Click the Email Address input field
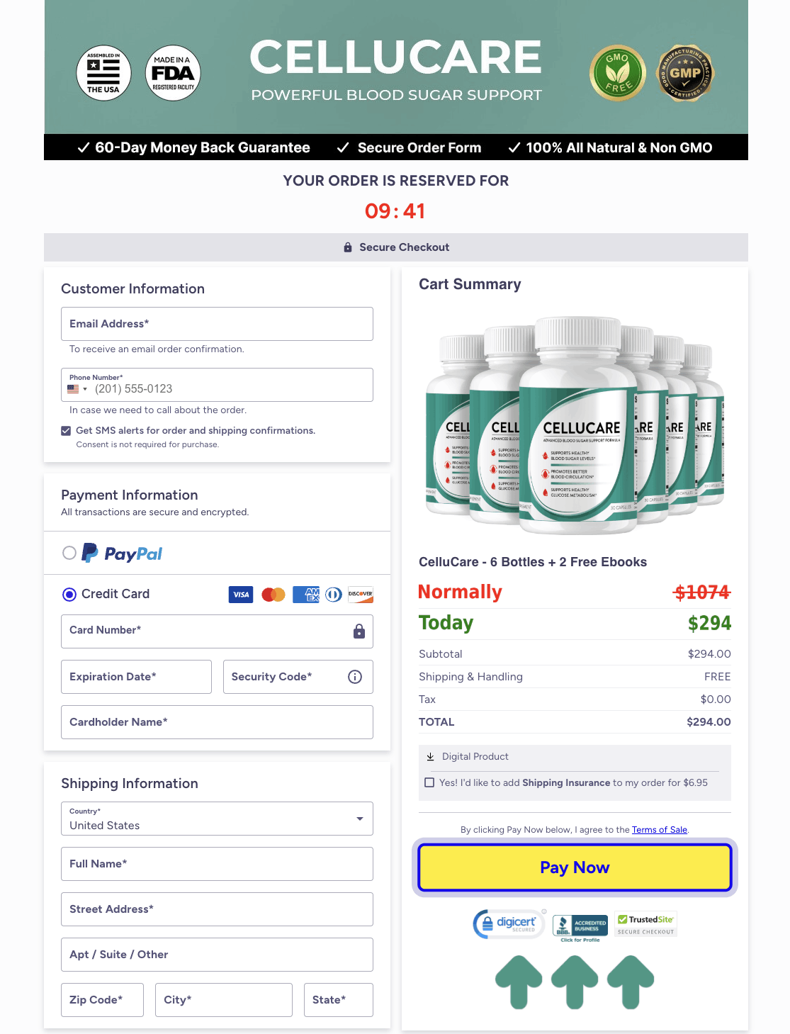The width and height of the screenshot is (790, 1034). pyautogui.click(x=217, y=324)
